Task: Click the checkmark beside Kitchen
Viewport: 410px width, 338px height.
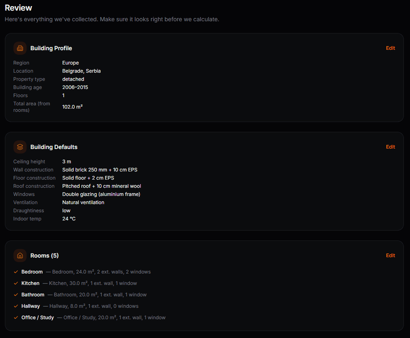Action: click(16, 283)
